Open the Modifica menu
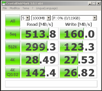102x91 pixels. 15,8
